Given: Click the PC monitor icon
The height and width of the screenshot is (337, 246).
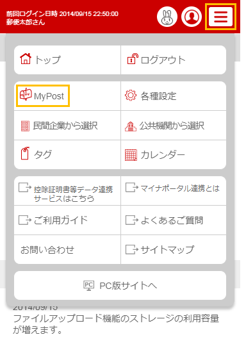Looking at the screenshot, I should 89,285.
